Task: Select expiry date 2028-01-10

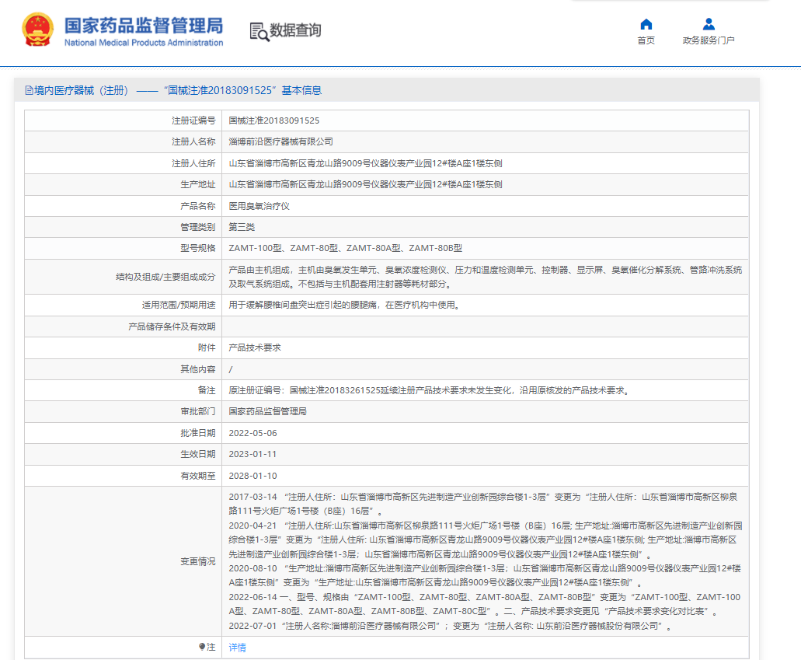Action: click(x=252, y=476)
